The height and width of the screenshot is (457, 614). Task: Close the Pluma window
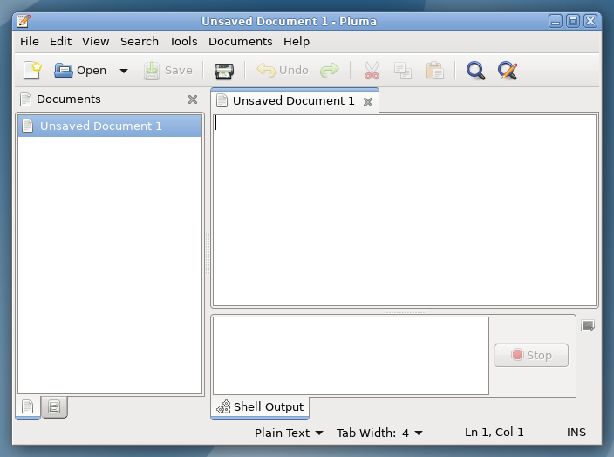click(590, 21)
